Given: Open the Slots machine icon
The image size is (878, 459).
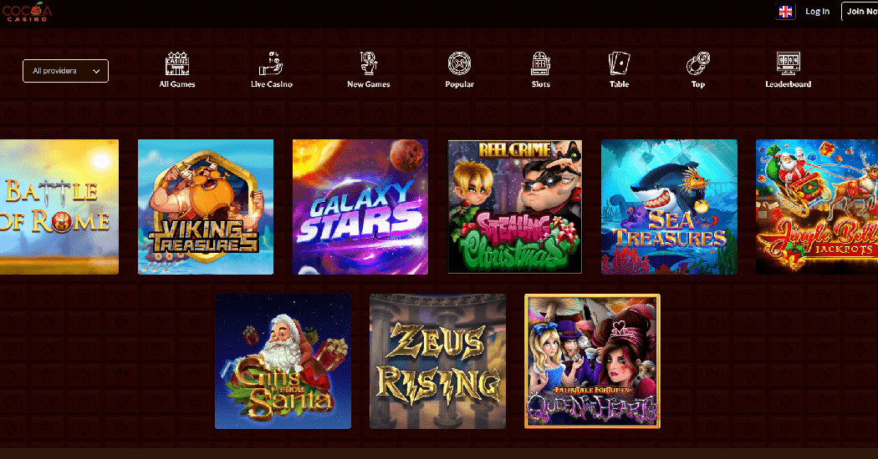Looking at the screenshot, I should point(540,63).
